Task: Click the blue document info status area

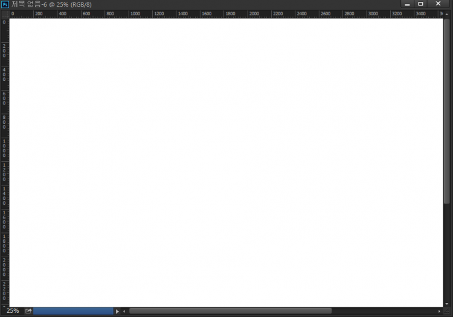Action: (x=73, y=311)
